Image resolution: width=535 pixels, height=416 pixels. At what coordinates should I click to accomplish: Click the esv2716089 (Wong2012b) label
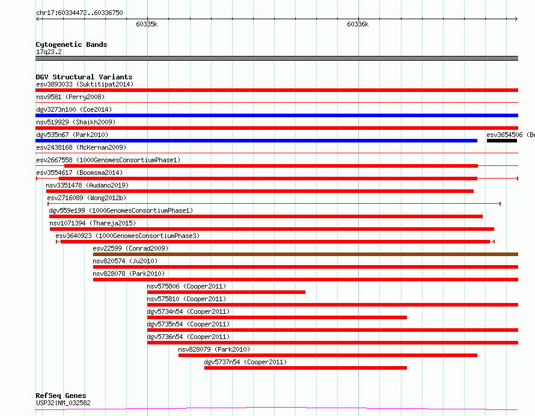(x=87, y=198)
